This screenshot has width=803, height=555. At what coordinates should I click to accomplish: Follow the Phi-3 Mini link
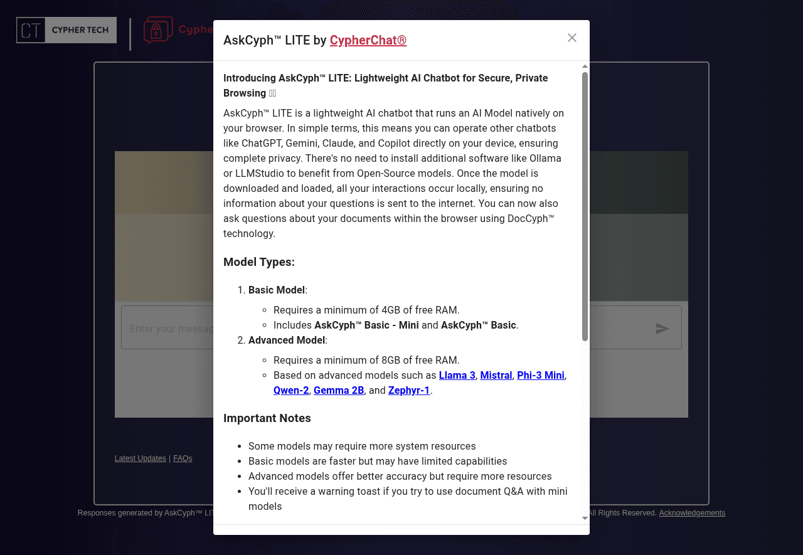click(540, 375)
